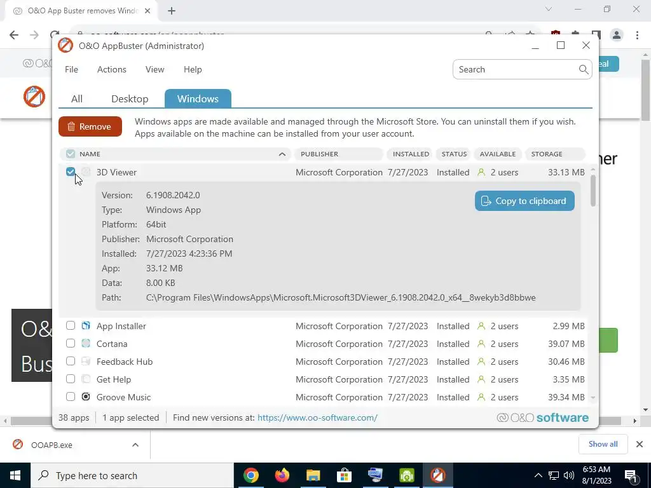The height and width of the screenshot is (488, 651).
Task: Open File Explorer from the taskbar
Action: click(x=313, y=475)
